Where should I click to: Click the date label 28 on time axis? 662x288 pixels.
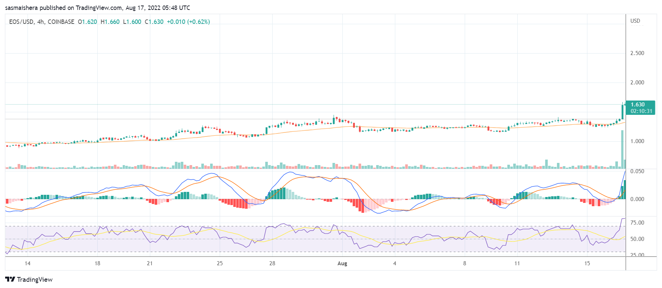272,263
